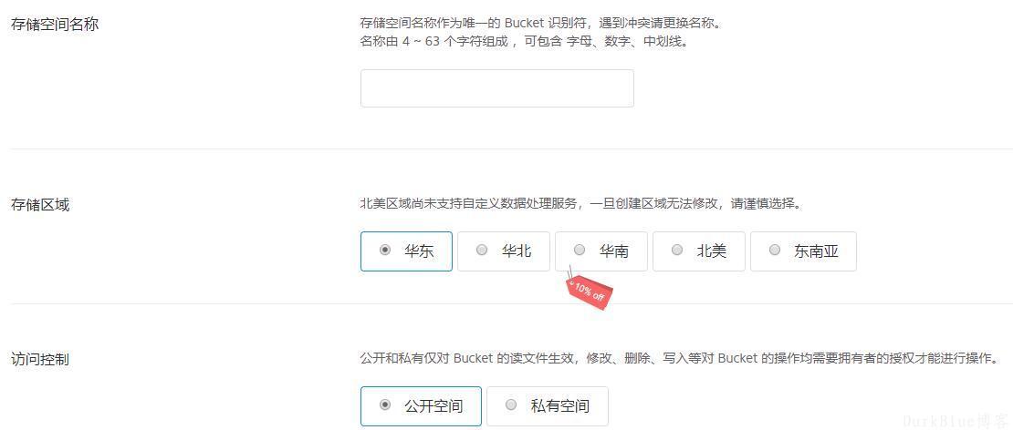Click the 访问控制 section label
1013x430 pixels.
click(40, 360)
